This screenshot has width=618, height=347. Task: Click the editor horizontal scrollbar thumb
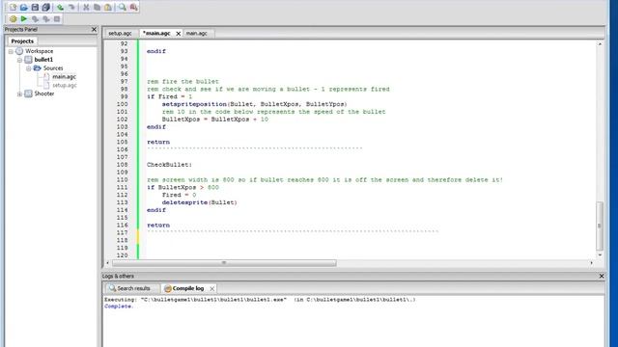tap(224, 263)
